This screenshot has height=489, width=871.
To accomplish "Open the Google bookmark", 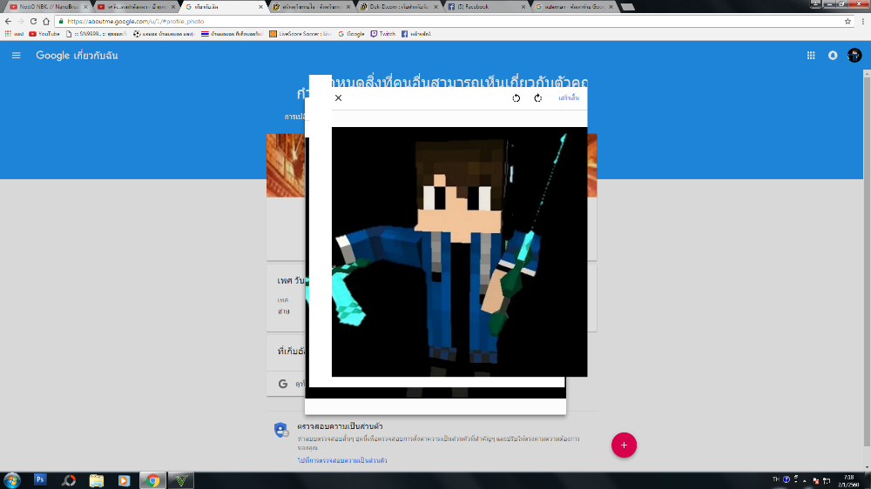I will coord(351,34).
